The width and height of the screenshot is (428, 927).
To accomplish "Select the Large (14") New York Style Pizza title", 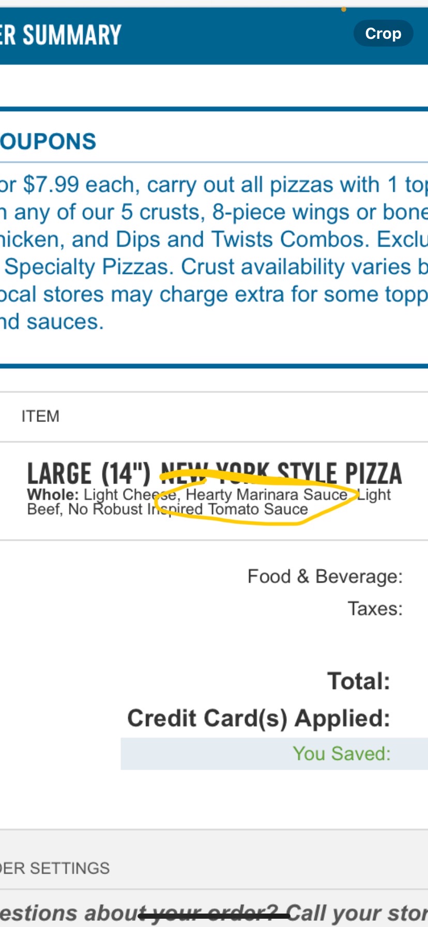I will [x=214, y=473].
